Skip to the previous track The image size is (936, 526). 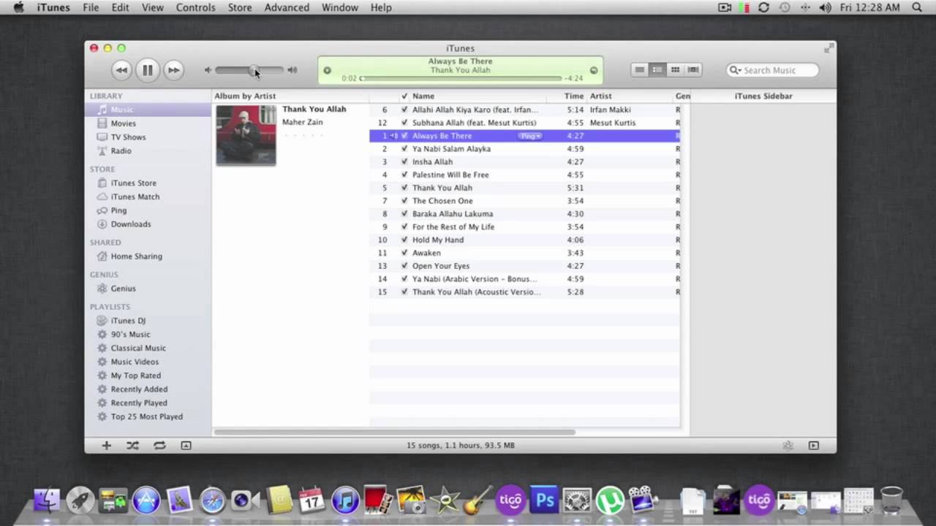[x=121, y=70]
